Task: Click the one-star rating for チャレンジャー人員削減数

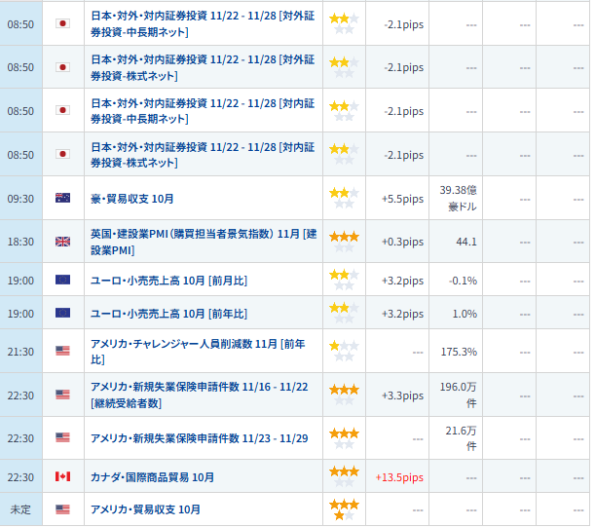Action: (x=342, y=351)
